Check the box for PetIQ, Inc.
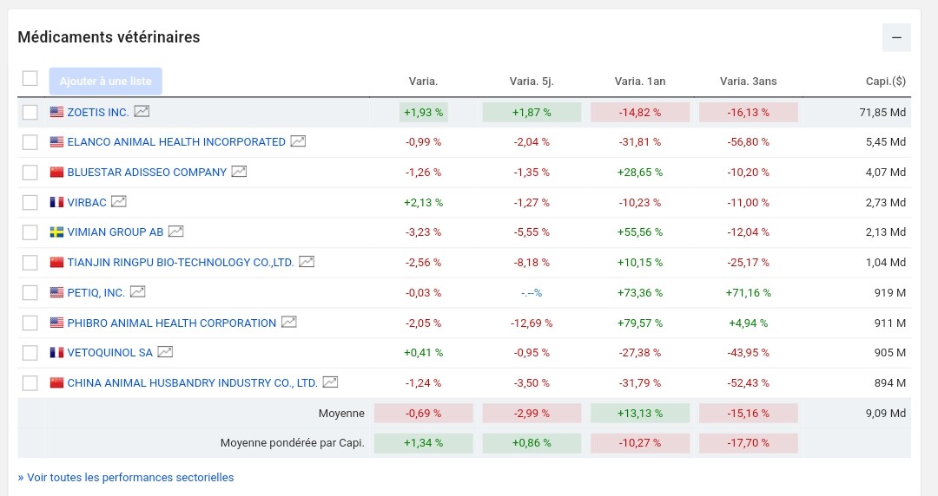Screen dimensions: 938x496 [x=30, y=293]
